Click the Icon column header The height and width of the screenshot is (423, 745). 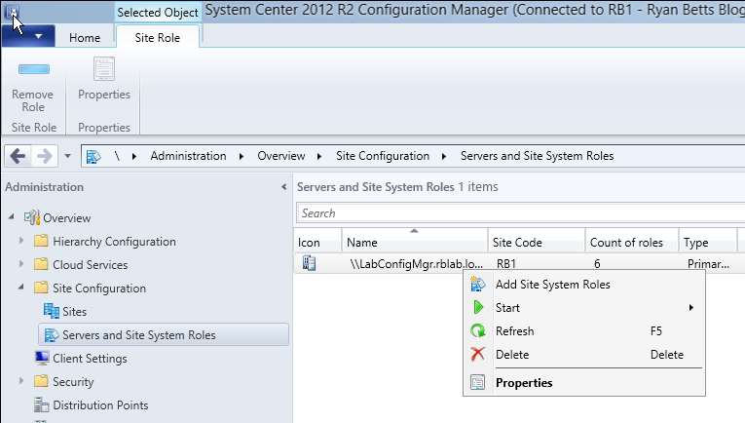(x=317, y=241)
